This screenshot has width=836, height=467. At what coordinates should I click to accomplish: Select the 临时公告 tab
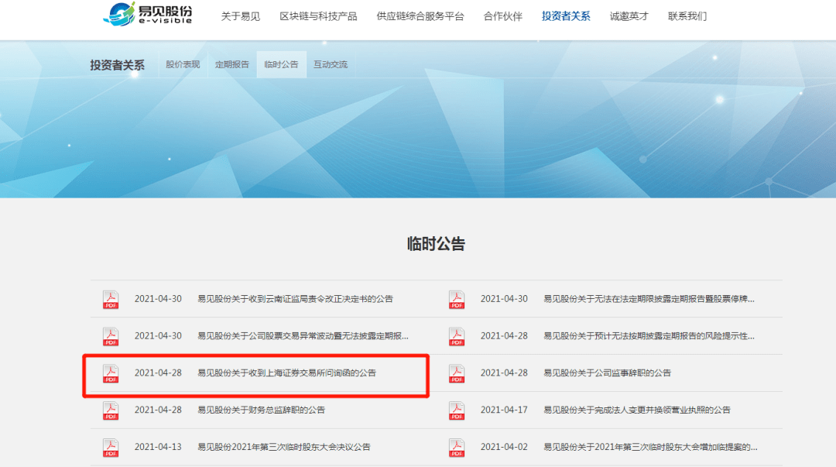[x=281, y=64]
